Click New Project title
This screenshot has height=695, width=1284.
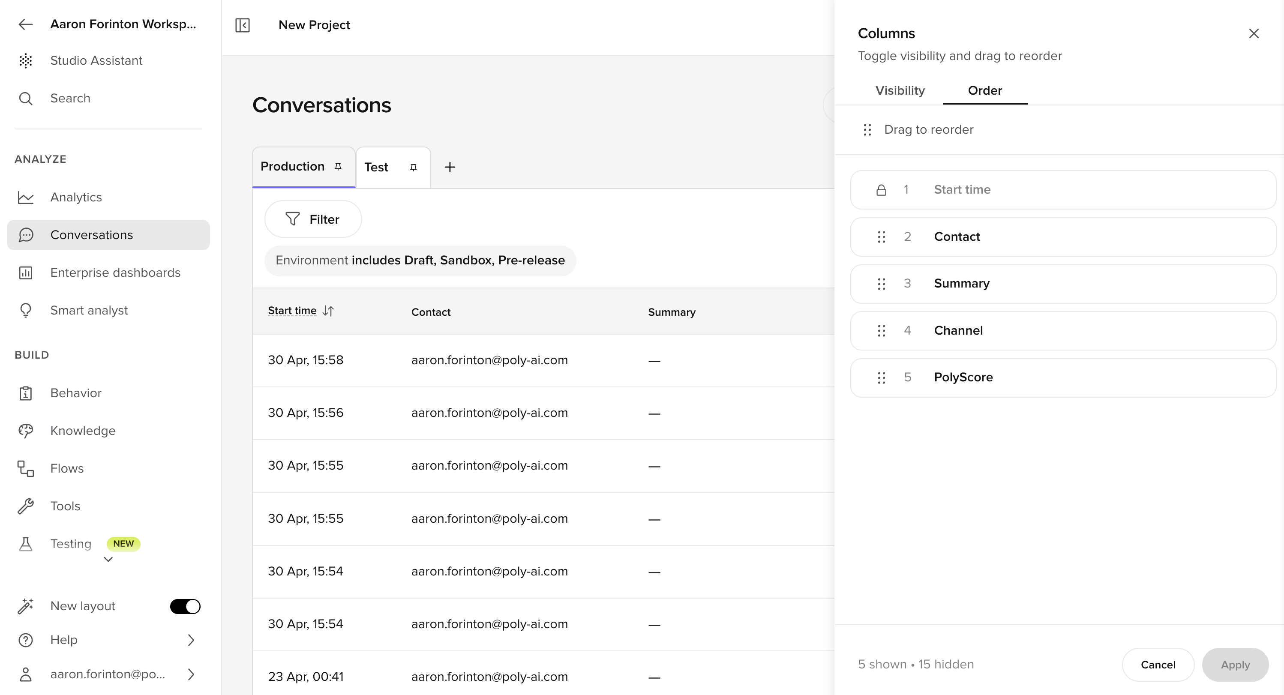click(314, 25)
